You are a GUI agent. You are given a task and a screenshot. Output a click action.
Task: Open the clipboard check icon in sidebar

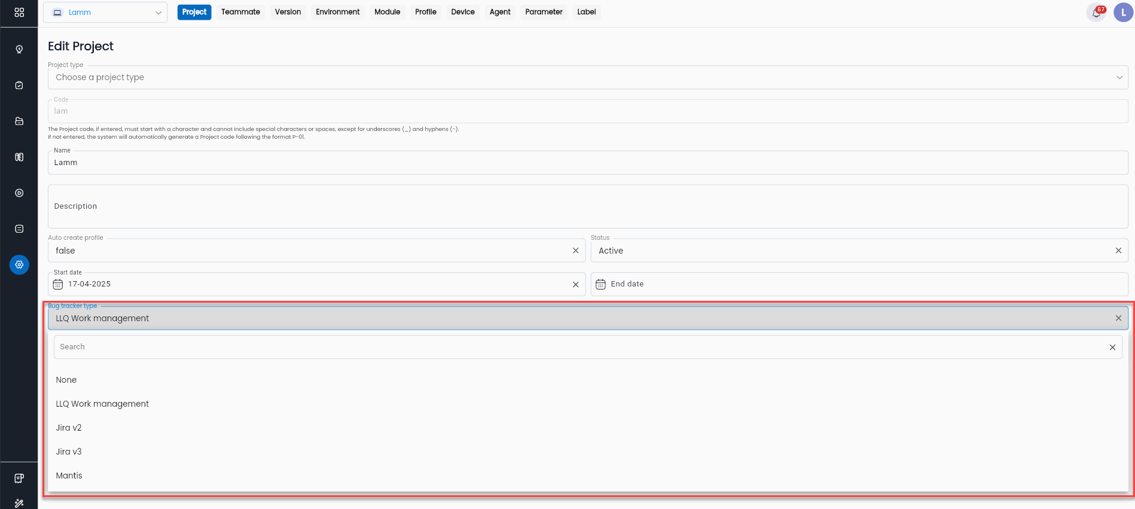19,85
